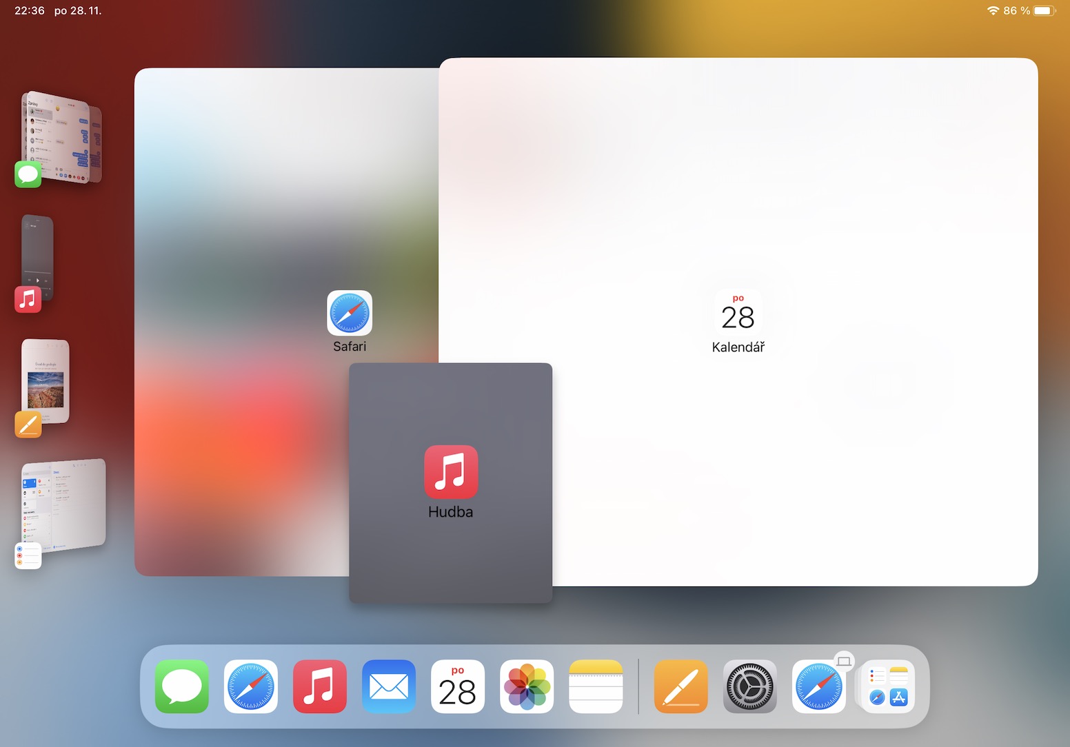This screenshot has width=1070, height=747.
Task: Tap the Safari Handoff icon with laptop badge
Action: click(x=819, y=686)
